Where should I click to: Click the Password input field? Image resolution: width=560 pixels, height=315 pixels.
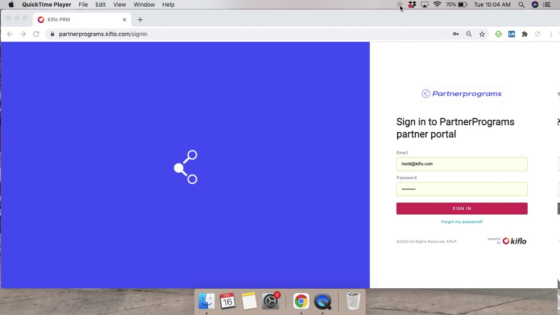tap(462, 189)
